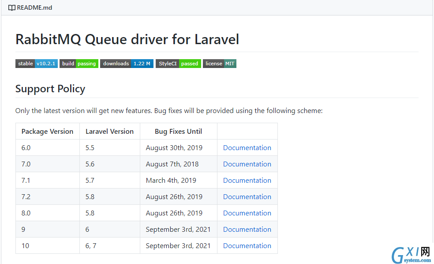
Task: Click the README.md file name
Action: click(x=34, y=8)
